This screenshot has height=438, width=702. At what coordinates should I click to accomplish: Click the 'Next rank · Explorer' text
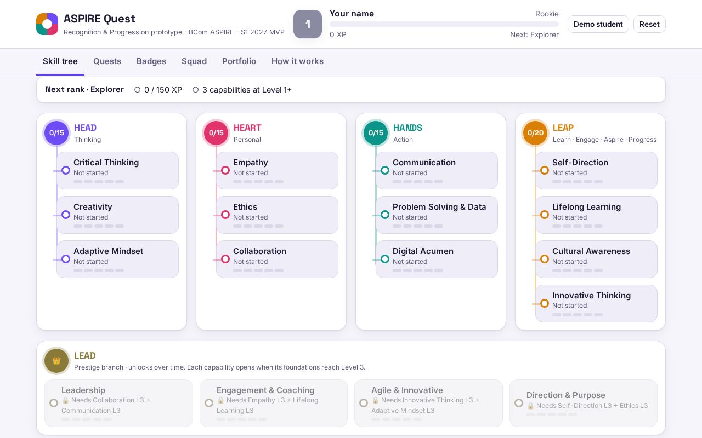point(84,89)
